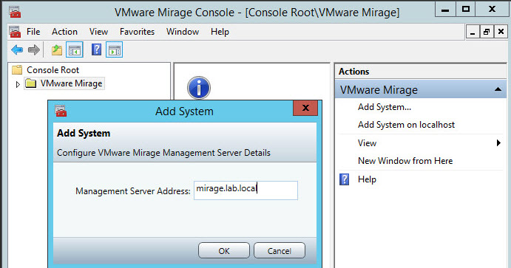Open the View submenu arrow in Actions
Image resolution: width=511 pixels, height=268 pixels.
498,142
